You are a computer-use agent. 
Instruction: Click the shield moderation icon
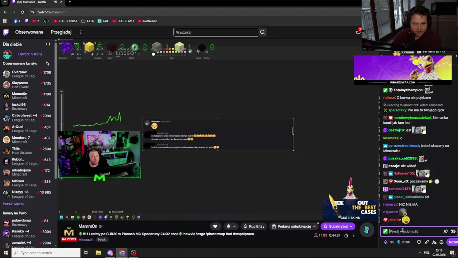click(419, 242)
